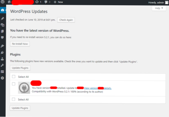Viewport: 169px width, 117px height.
Task: Click top Update Plugins button
Action: tap(20, 68)
